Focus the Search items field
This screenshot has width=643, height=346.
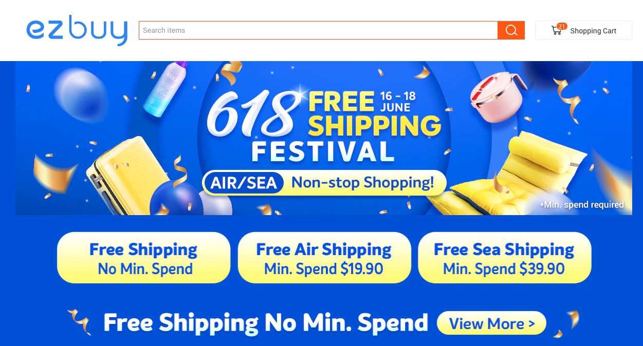coord(318,30)
